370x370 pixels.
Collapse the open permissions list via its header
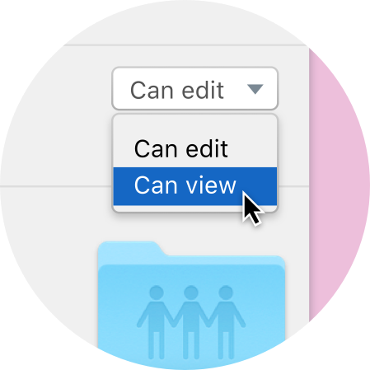click(195, 88)
